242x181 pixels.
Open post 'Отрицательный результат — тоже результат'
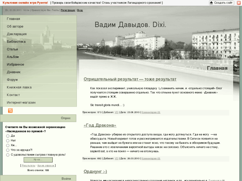(130, 79)
